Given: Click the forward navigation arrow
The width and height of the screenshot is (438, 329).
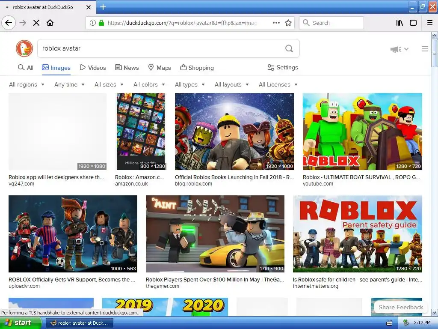Looking at the screenshot, I should 23,23.
